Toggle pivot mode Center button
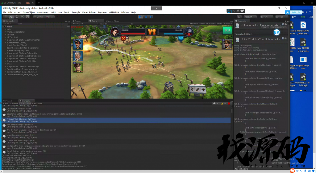Image resolution: width=316 pixels, height=173 pixels. coord(39,17)
